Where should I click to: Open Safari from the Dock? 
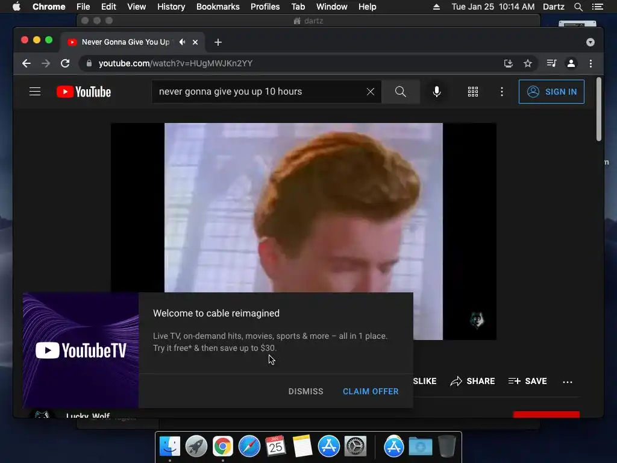(249, 447)
